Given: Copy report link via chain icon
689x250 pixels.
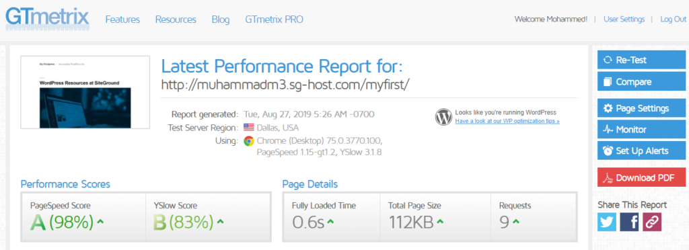Looking at the screenshot, I should [651, 222].
